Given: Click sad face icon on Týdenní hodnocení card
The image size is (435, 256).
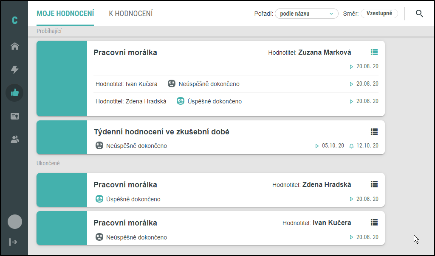Looking at the screenshot, I should 99,145.
